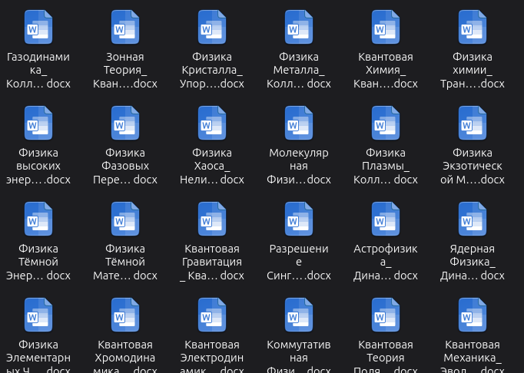524x373 pixels.
Task: Click the Физика Хаоса_ Нели file icon
Action: [212, 123]
